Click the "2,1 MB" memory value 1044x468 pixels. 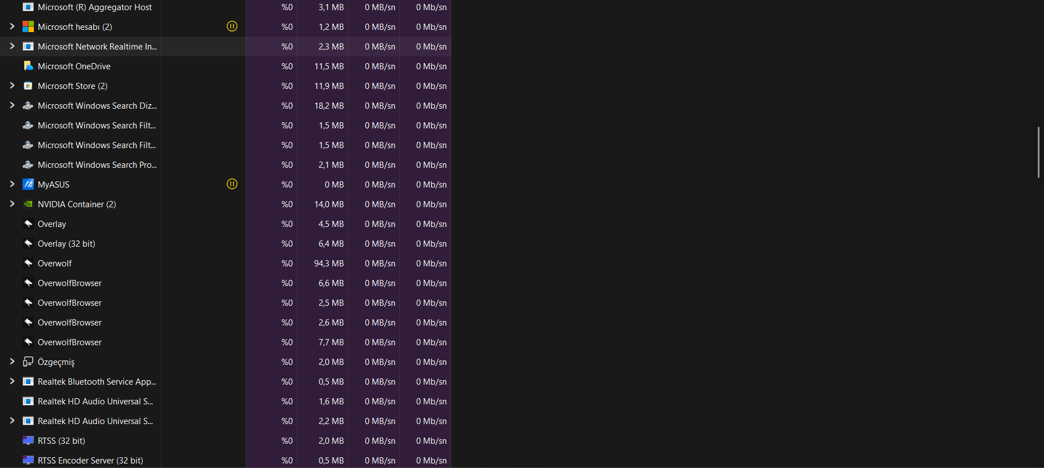(x=331, y=165)
